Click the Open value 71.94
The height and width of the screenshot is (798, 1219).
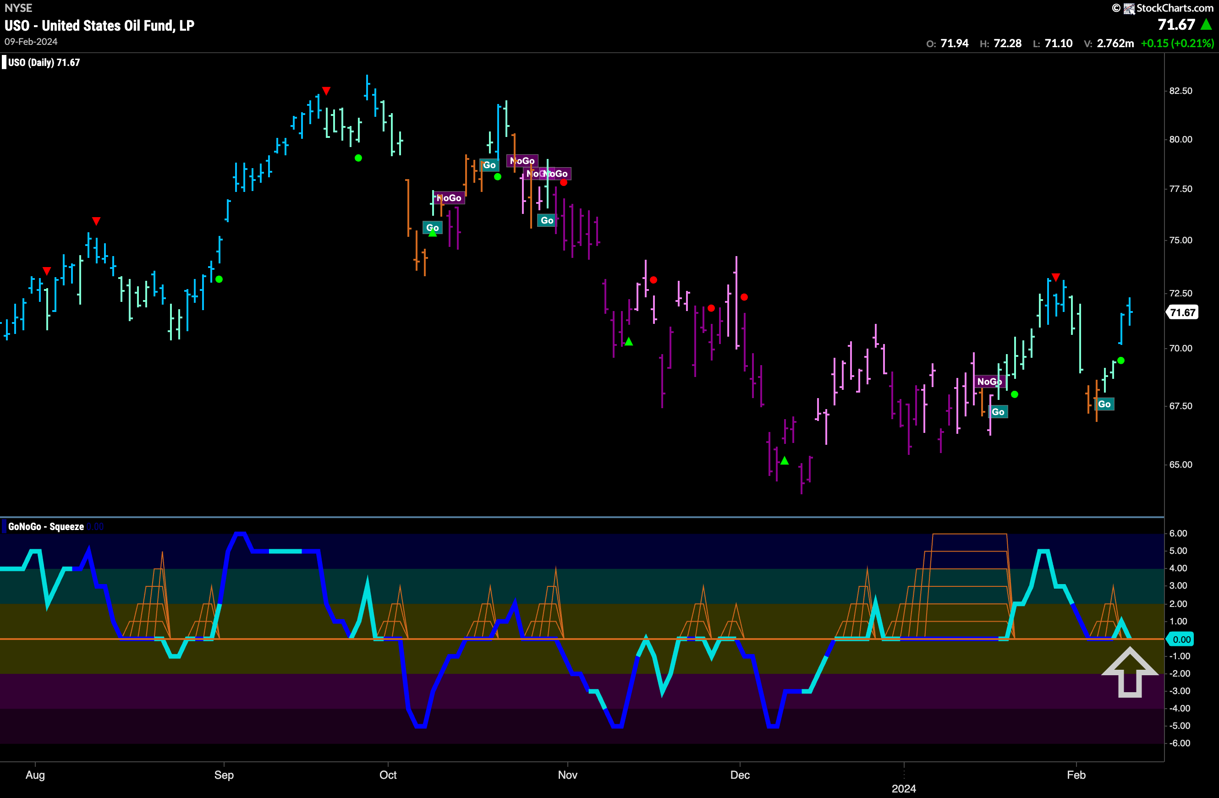(x=954, y=44)
